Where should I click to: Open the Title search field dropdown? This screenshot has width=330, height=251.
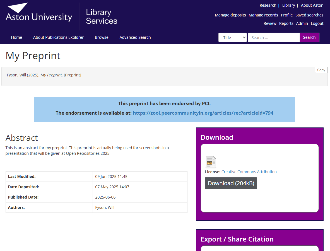pyautogui.click(x=232, y=37)
